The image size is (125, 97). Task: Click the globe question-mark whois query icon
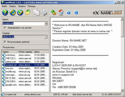(x=5, y=13)
